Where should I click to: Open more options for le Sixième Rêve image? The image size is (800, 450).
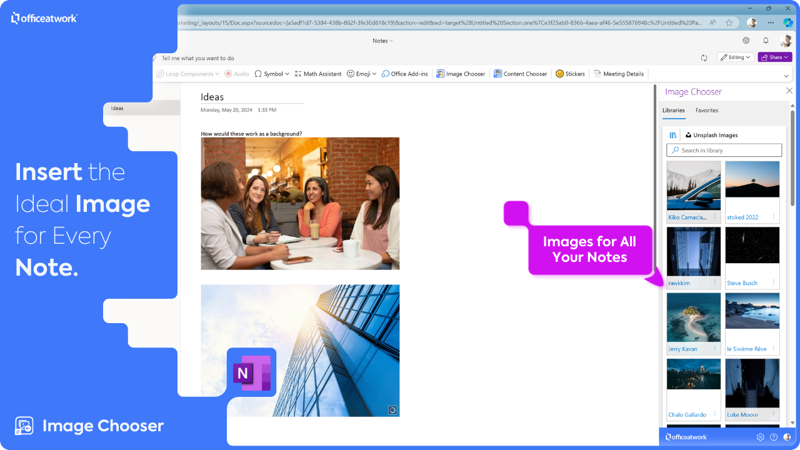tap(774, 348)
